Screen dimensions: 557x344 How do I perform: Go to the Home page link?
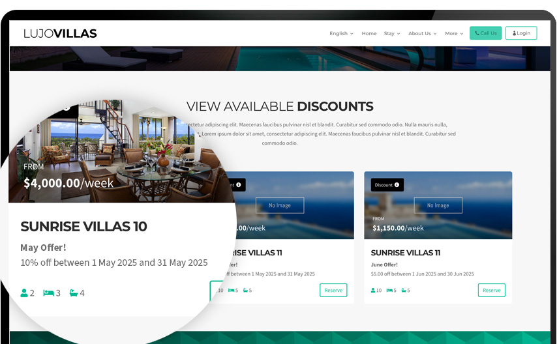coord(369,33)
